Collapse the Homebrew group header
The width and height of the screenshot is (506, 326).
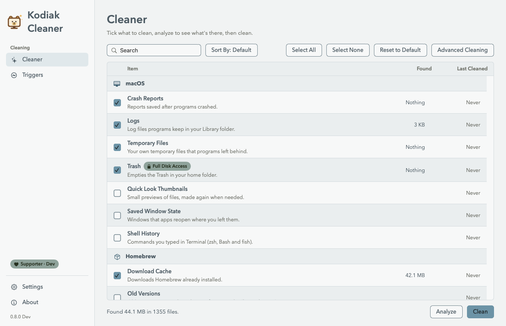tap(297, 256)
